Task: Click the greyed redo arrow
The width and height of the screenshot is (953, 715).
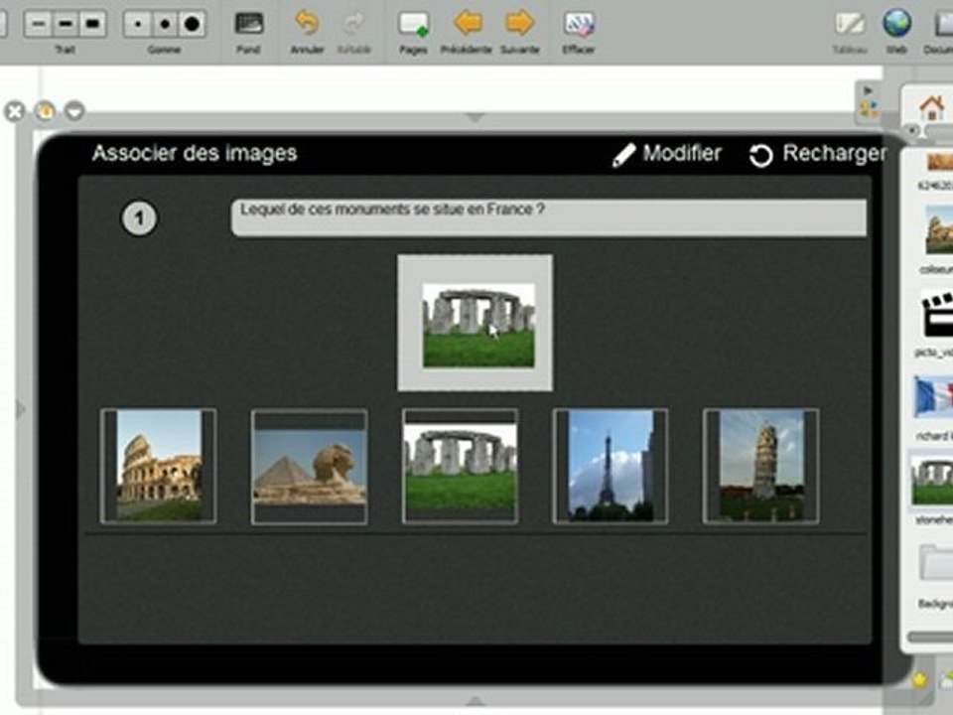Action: [353, 23]
